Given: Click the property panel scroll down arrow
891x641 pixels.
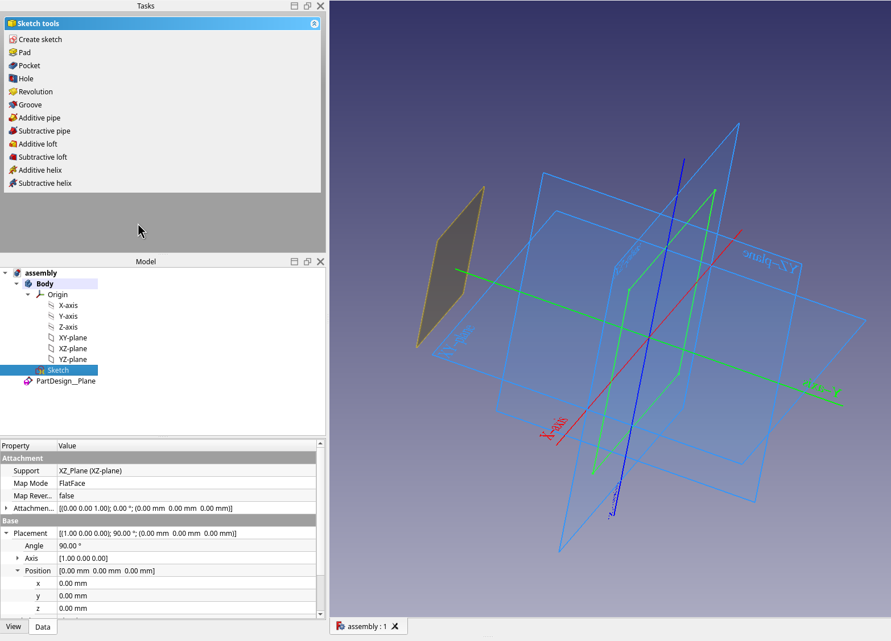Looking at the screenshot, I should (x=320, y=614).
